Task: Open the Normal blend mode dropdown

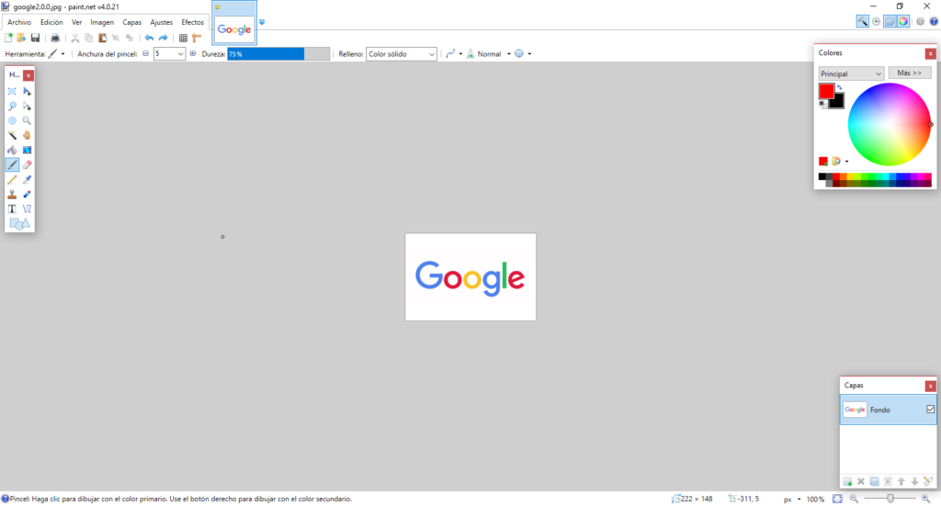Action: 508,54
